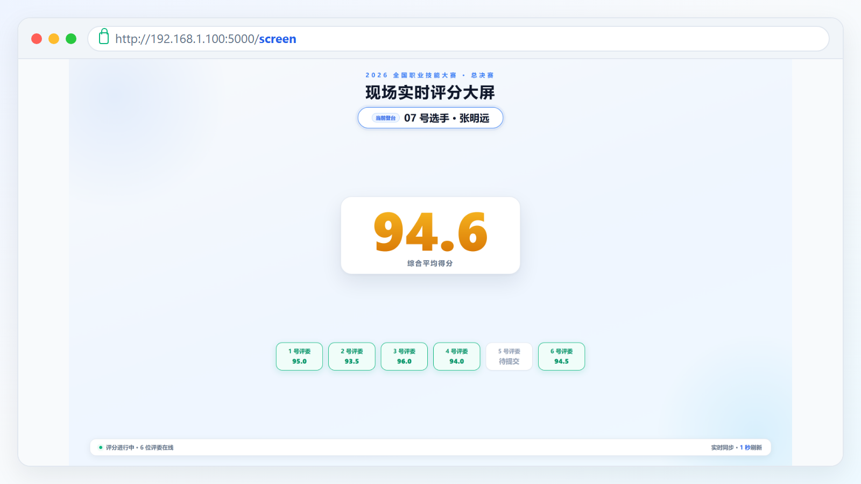Screen dimensions: 861x484
Task: Click the lock icon in address bar
Action: tap(104, 37)
